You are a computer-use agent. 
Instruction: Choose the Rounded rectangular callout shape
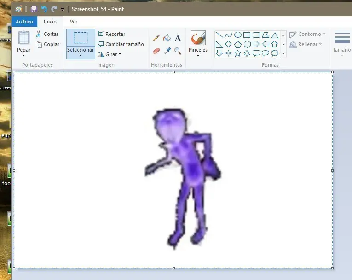click(x=256, y=53)
